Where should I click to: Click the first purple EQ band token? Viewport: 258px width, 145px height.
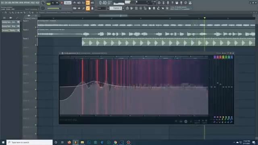(x=214, y=57)
